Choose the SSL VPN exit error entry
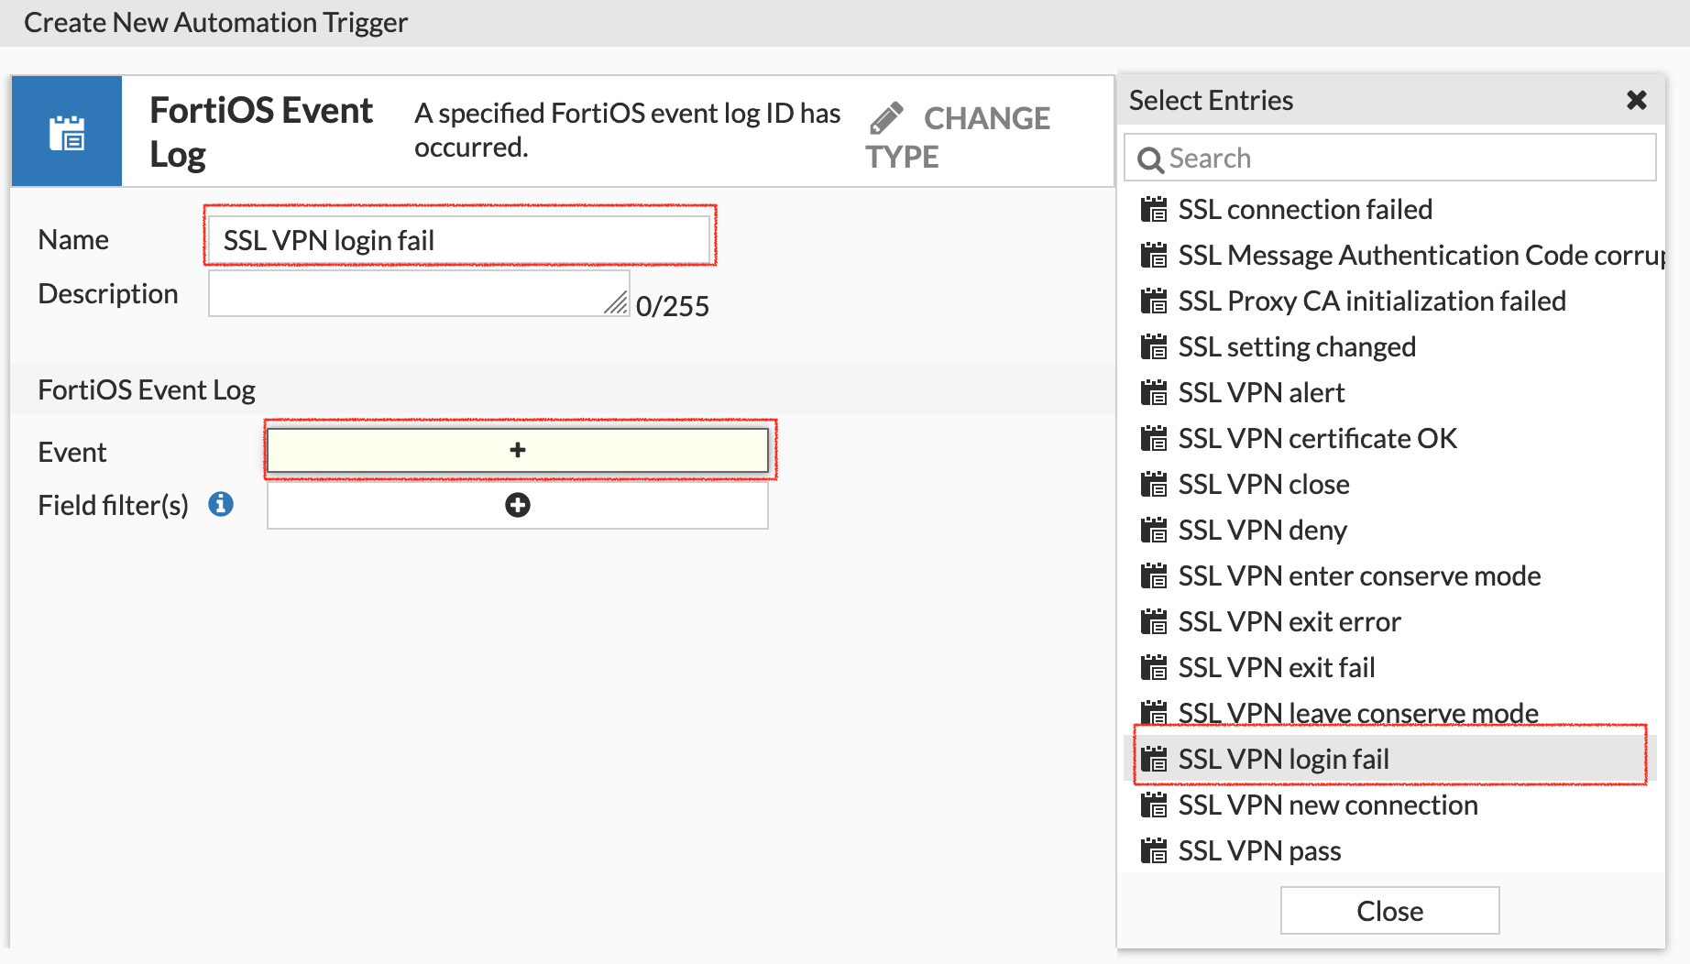This screenshot has width=1690, height=964. tap(1289, 622)
